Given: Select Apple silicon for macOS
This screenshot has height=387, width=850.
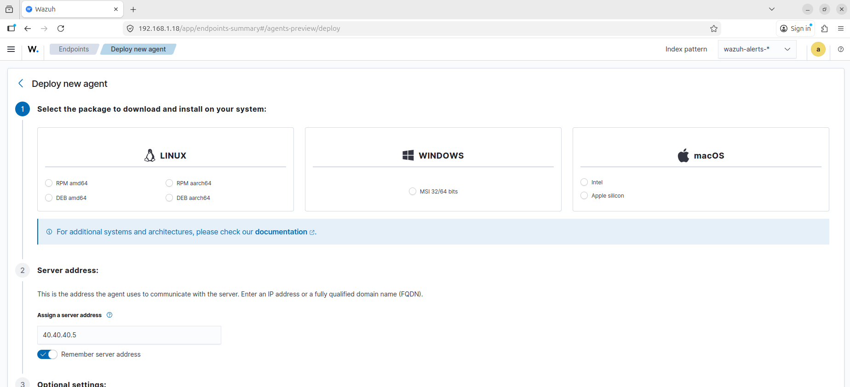Looking at the screenshot, I should click(584, 195).
